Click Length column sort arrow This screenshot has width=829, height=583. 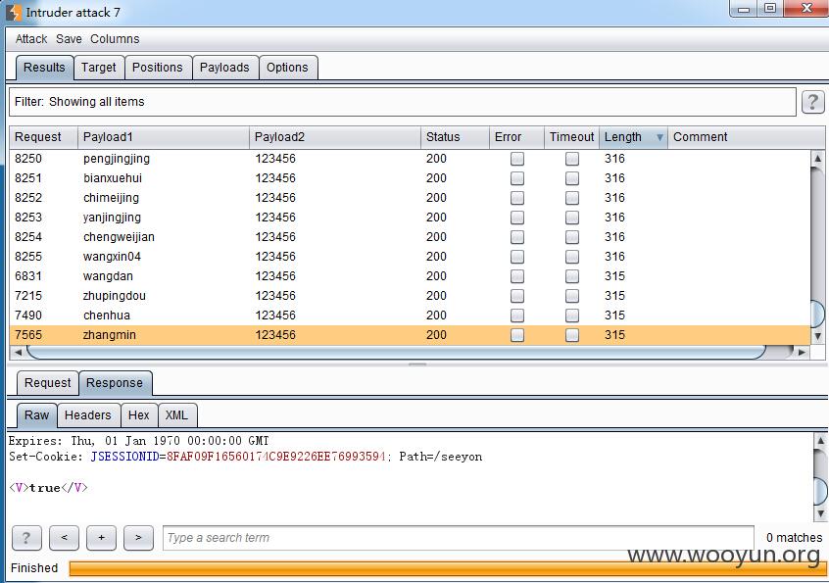coord(659,137)
